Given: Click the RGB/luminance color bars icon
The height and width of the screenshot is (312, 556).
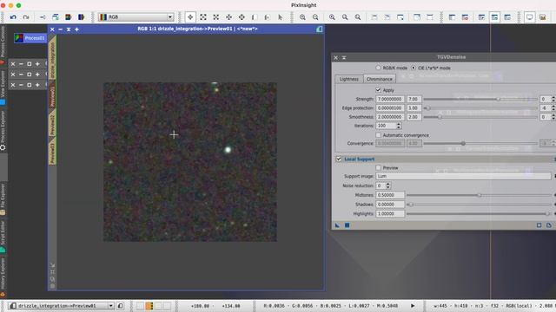Looking at the screenshot, I should click(x=68, y=17).
